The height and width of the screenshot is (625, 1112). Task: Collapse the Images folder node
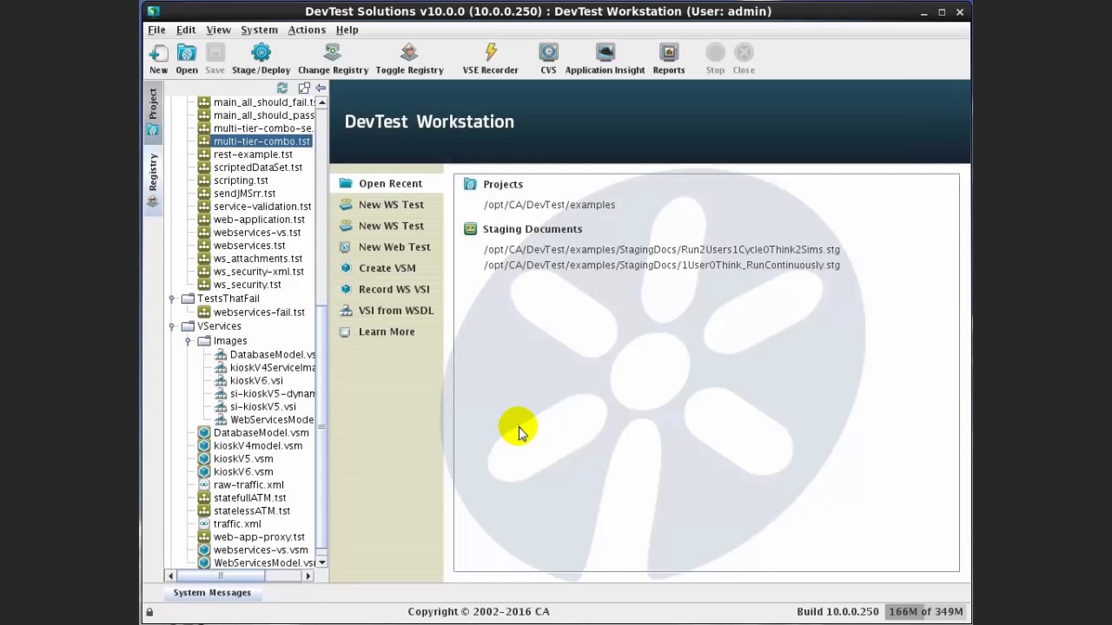tap(188, 341)
